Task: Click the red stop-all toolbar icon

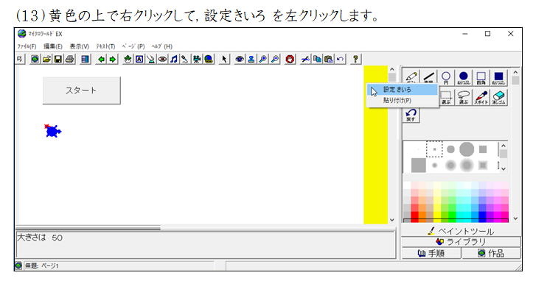Action: [x=290, y=59]
